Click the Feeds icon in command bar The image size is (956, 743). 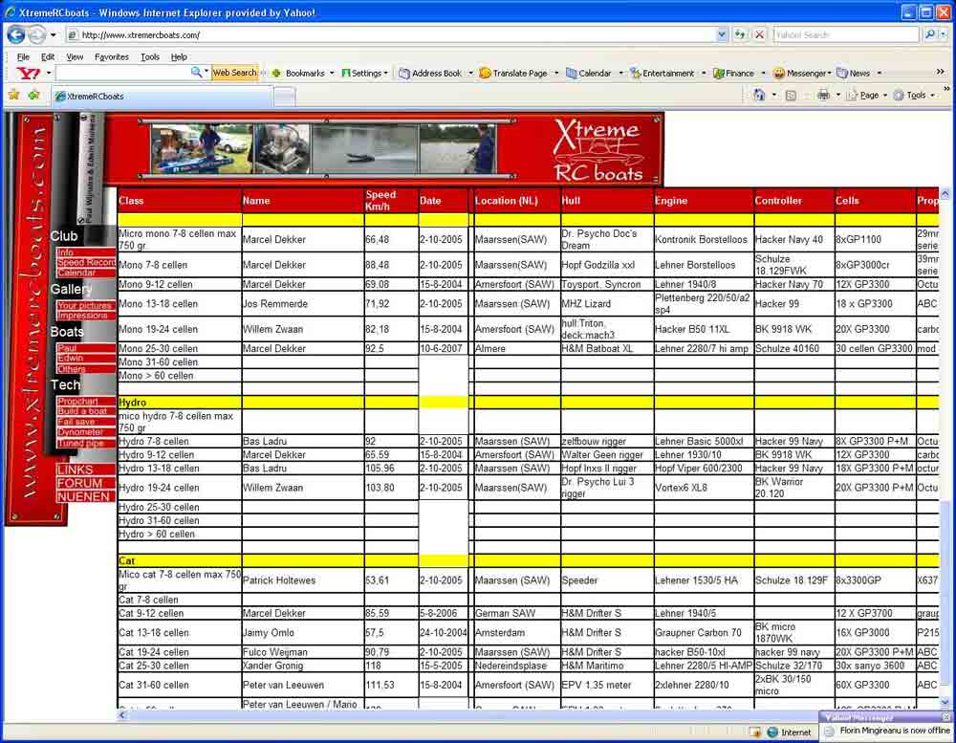pyautogui.click(x=791, y=96)
